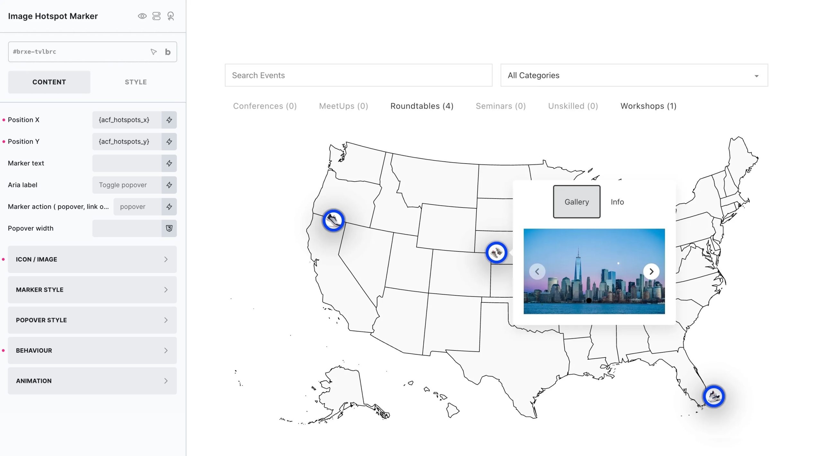The image size is (822, 456).
Task: Click the Search Events input field
Action: pyautogui.click(x=358, y=75)
